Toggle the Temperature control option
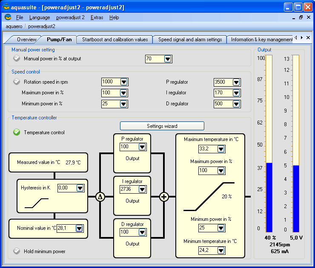Viewport: 315px width, 268px height. pos(17,133)
